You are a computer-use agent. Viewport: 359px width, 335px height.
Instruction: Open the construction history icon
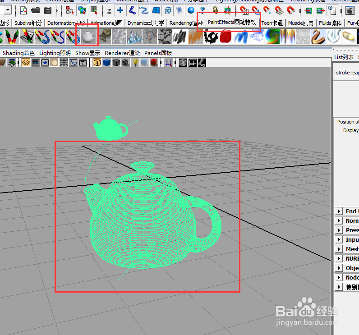tap(332, 10)
